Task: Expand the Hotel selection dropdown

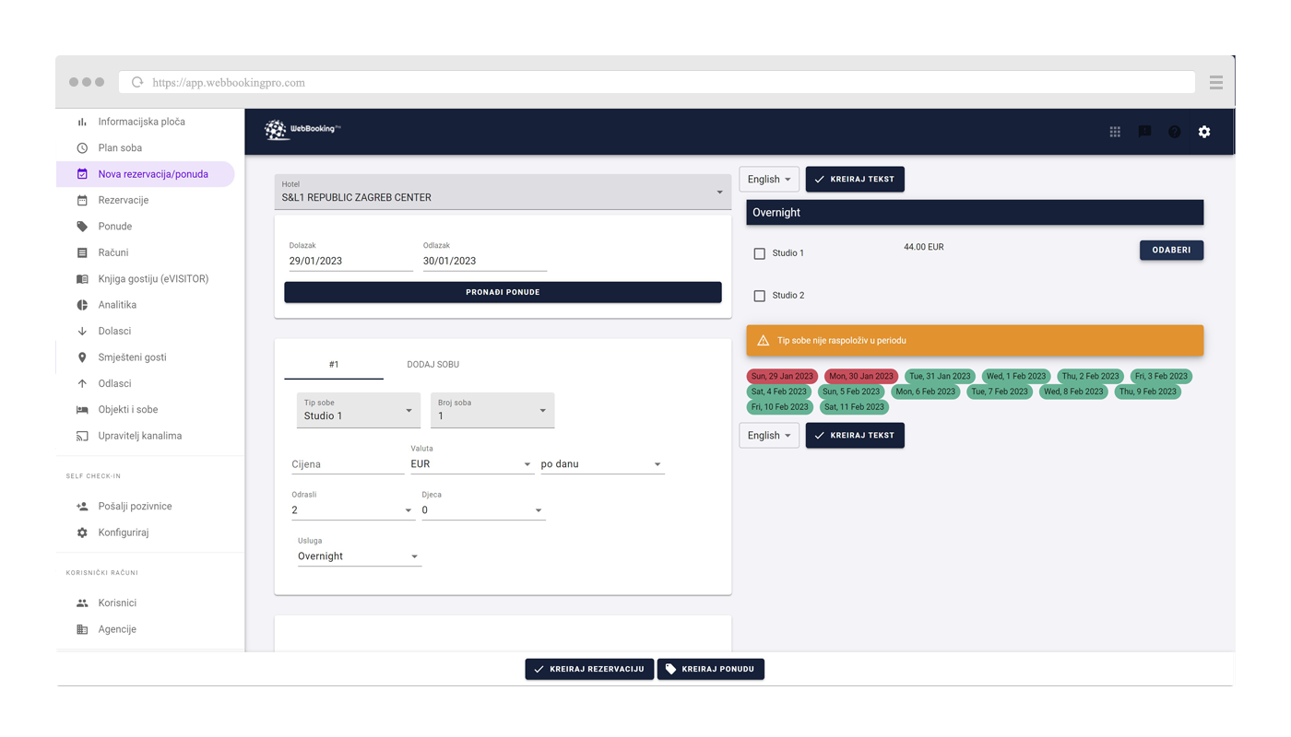Action: (x=503, y=192)
